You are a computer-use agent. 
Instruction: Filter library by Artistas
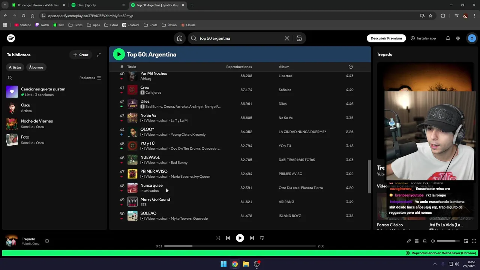pos(15,67)
